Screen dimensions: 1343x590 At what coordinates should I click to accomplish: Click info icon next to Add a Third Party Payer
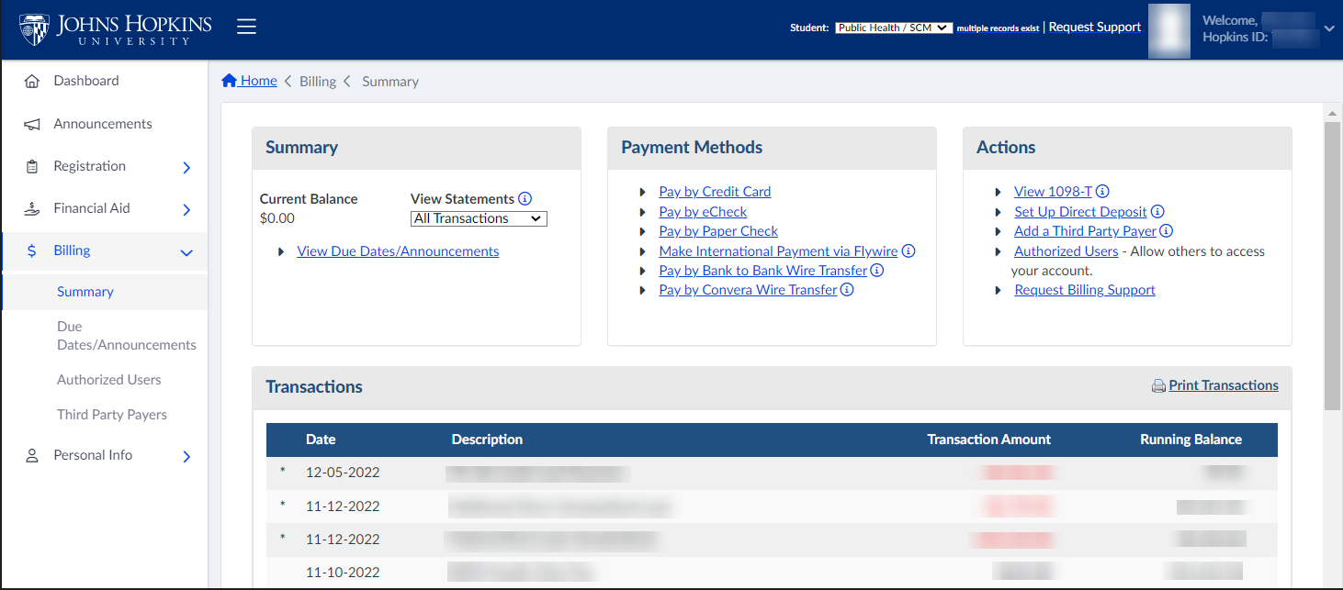(x=1167, y=230)
